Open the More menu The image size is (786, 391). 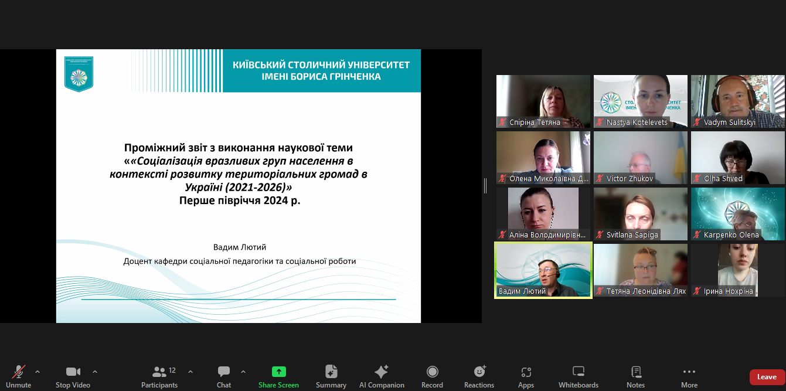click(x=689, y=376)
